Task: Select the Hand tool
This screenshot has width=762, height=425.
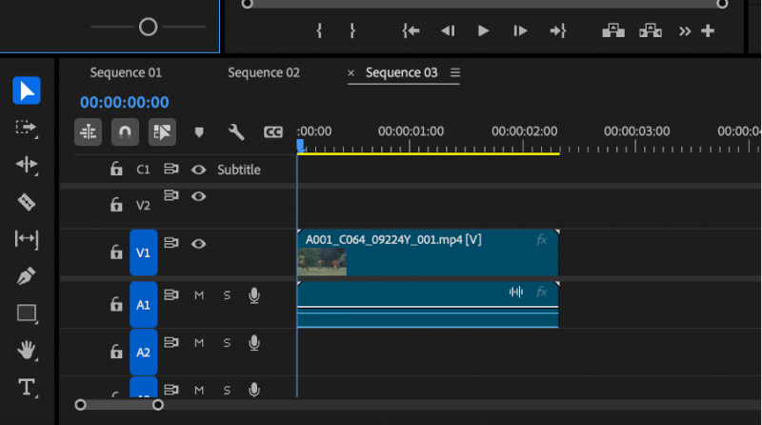Action: pyautogui.click(x=27, y=350)
